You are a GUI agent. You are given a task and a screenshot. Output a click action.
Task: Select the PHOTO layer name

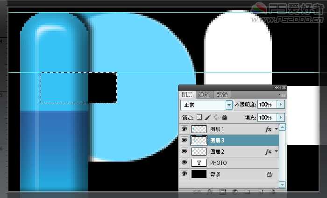(218, 163)
